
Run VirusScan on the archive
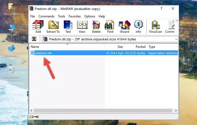[155, 27]
